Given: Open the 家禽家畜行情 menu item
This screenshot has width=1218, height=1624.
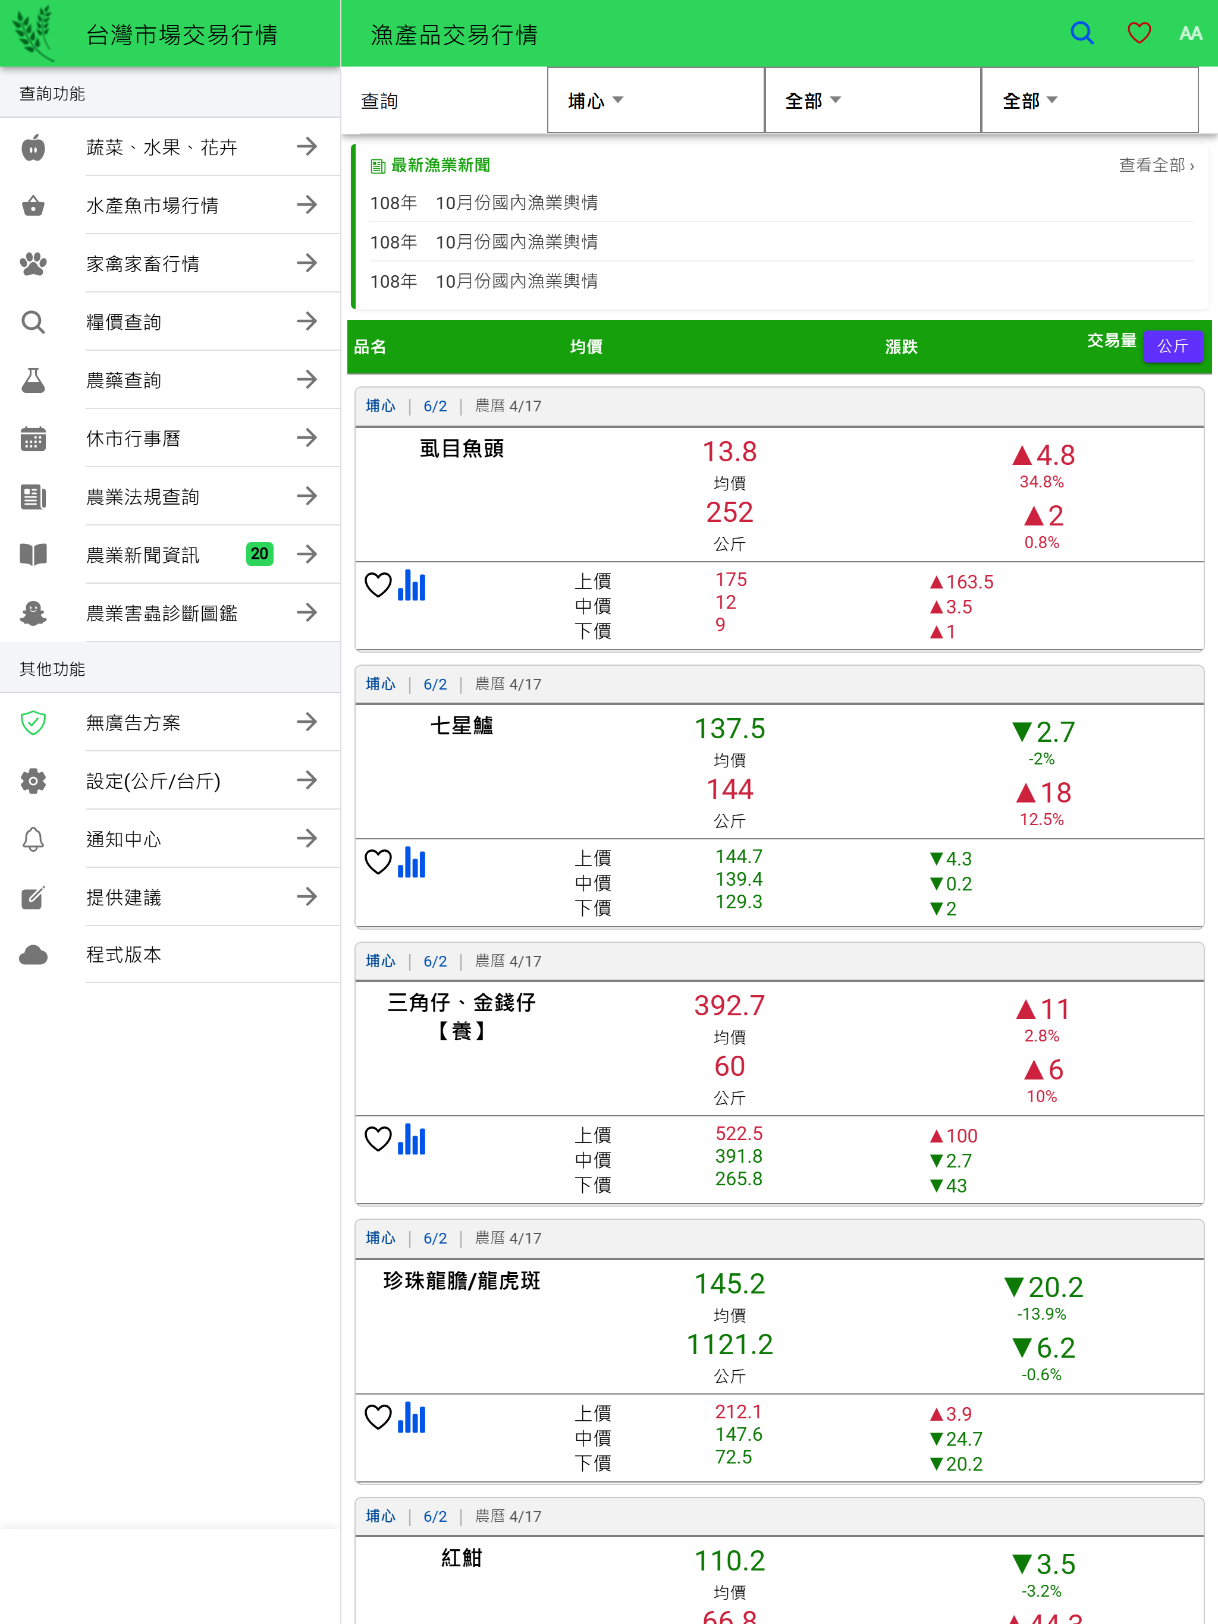Looking at the screenshot, I should click(171, 263).
